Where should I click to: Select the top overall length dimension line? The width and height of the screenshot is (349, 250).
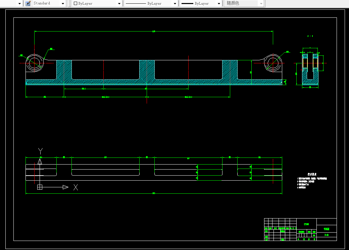point(154,31)
